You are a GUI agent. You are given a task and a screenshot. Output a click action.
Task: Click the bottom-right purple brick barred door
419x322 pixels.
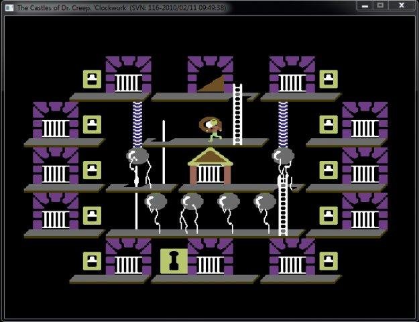pos(292,258)
